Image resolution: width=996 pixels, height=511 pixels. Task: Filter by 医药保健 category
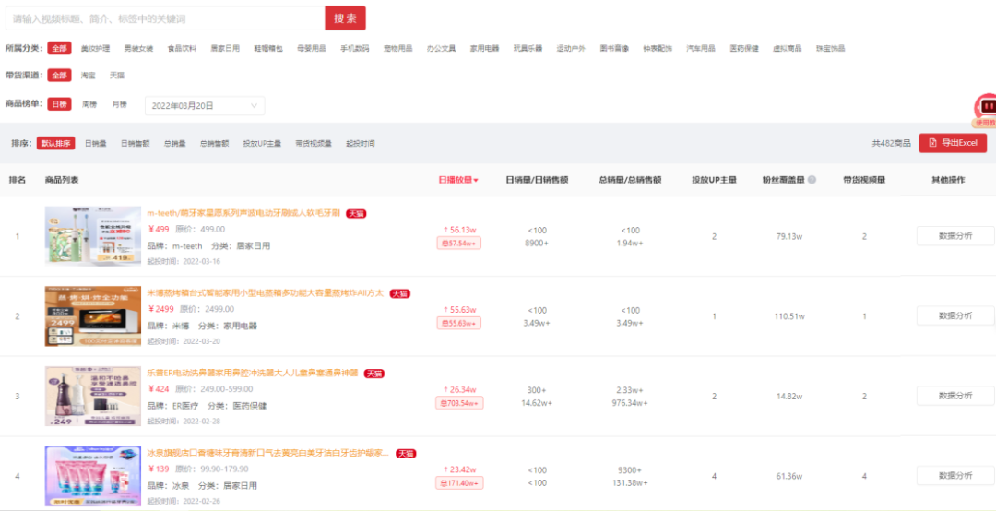(744, 48)
